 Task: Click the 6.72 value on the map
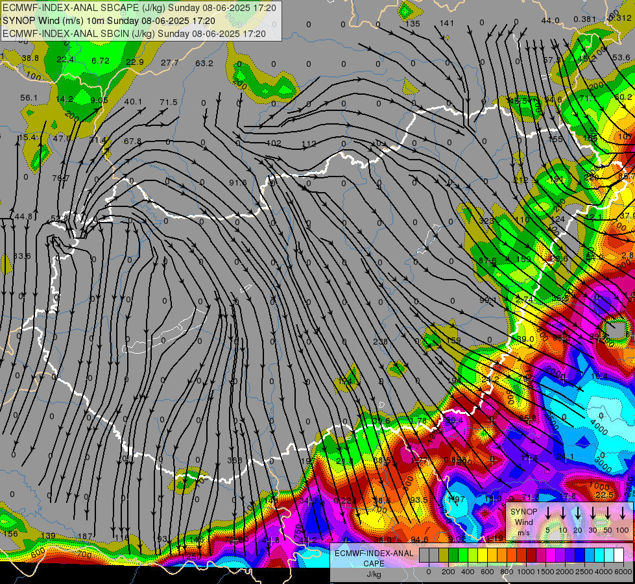tap(101, 61)
